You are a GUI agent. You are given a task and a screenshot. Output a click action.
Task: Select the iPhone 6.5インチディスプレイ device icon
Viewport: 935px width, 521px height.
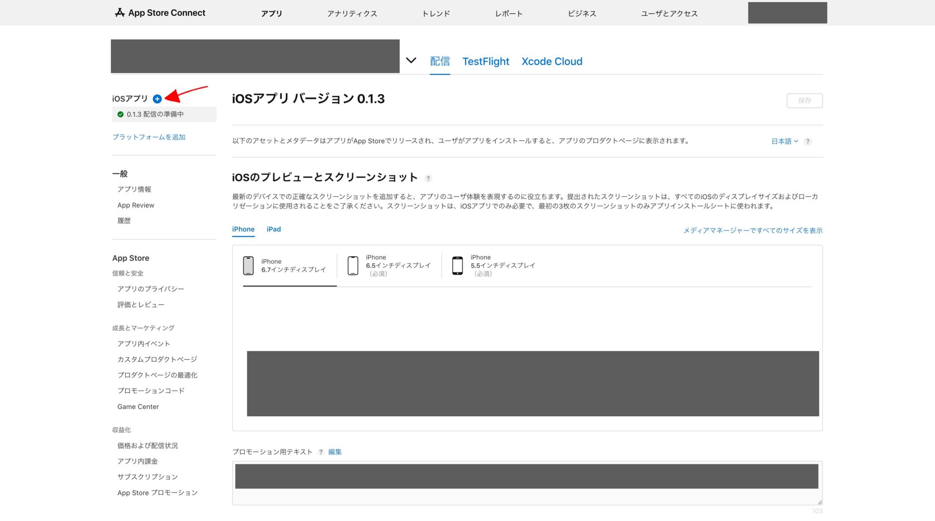coord(353,266)
